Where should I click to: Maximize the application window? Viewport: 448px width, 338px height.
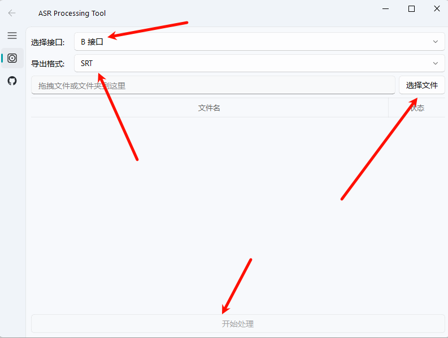click(412, 9)
